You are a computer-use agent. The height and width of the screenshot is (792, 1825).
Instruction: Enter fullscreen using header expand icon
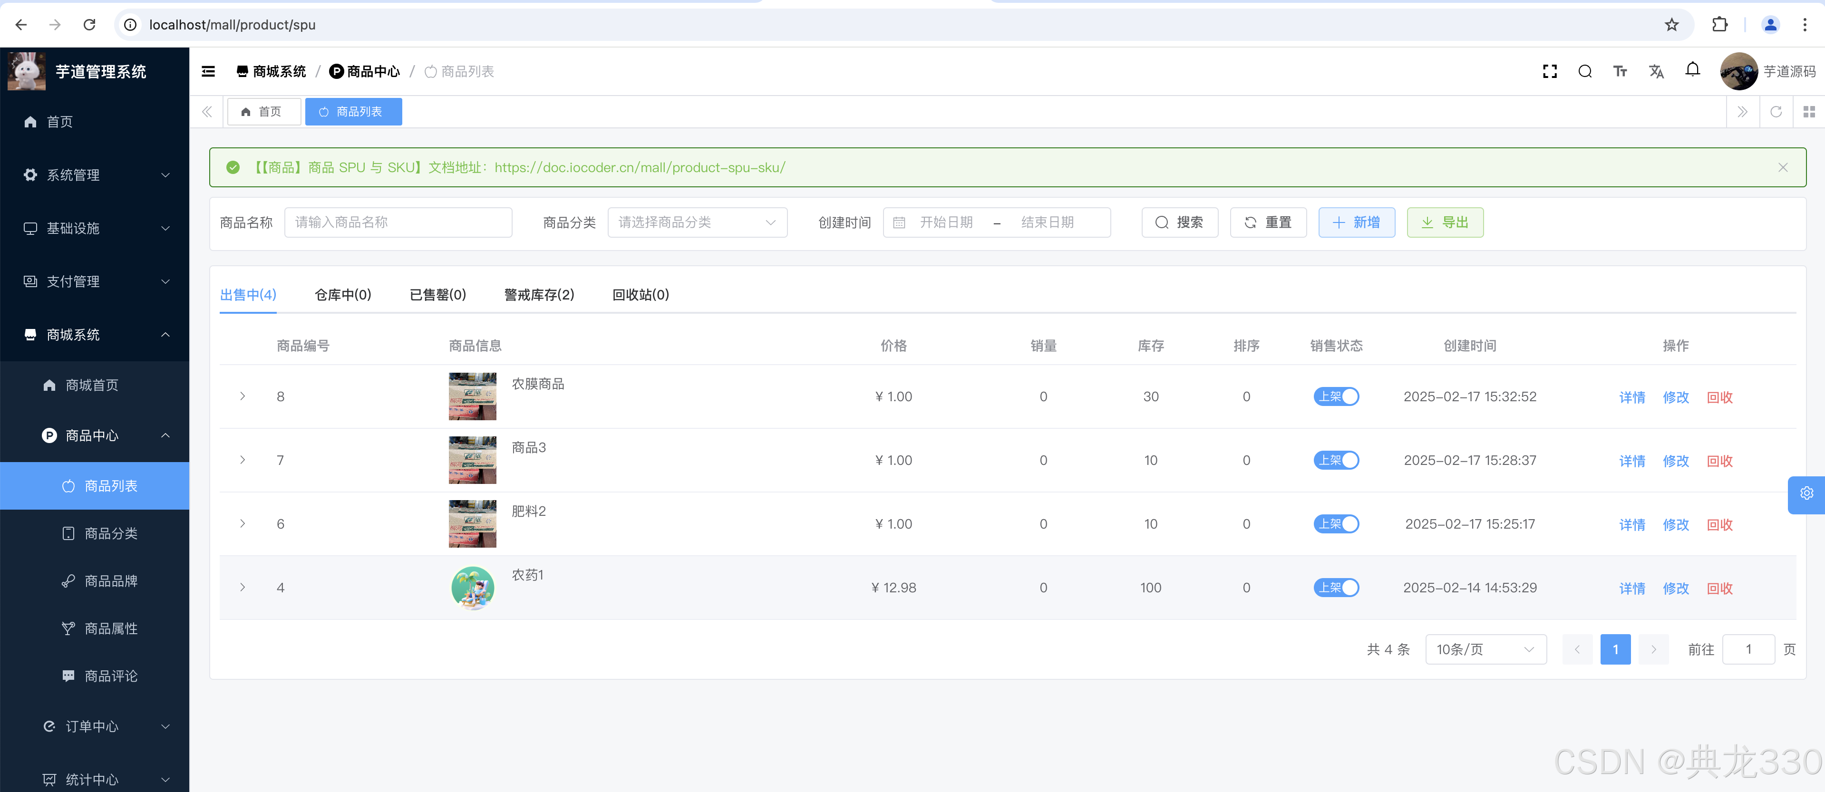[x=1549, y=71]
